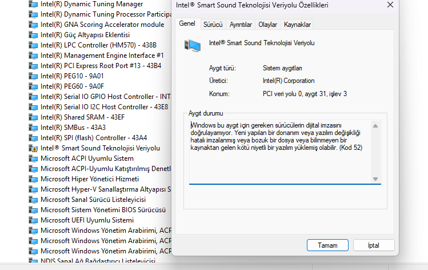Select Intel(R) Dynamic Tuning Manager in list

91,4
